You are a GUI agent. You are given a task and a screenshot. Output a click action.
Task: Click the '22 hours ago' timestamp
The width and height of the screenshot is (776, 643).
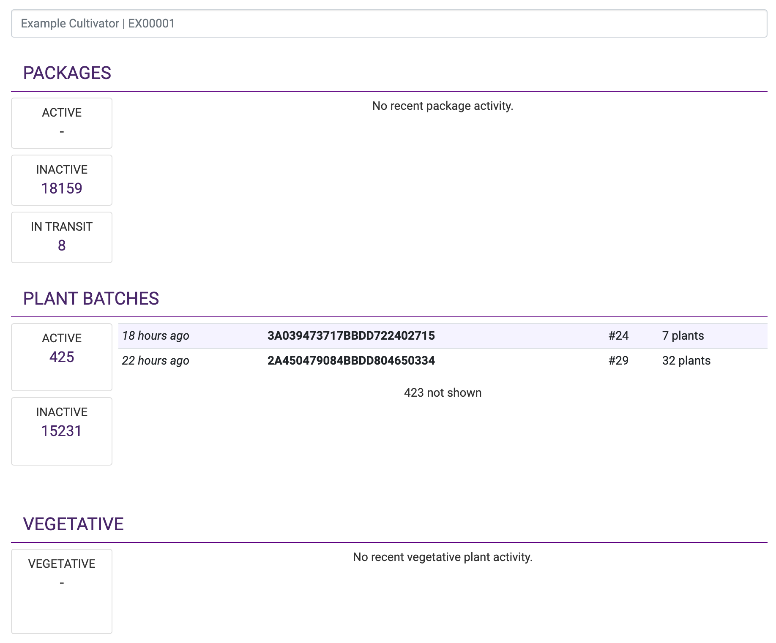pos(156,361)
